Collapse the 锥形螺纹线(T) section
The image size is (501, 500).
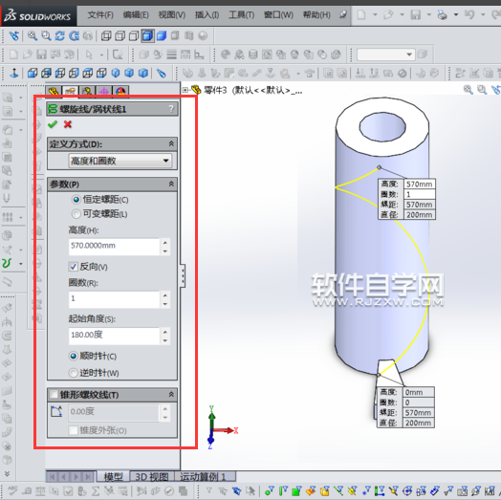[x=171, y=395]
